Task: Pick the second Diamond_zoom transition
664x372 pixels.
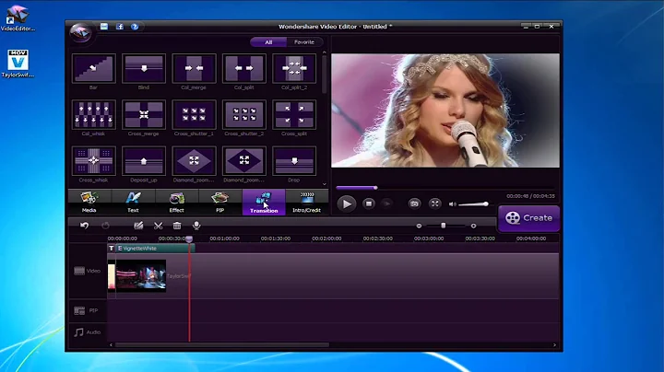Action: (243, 160)
